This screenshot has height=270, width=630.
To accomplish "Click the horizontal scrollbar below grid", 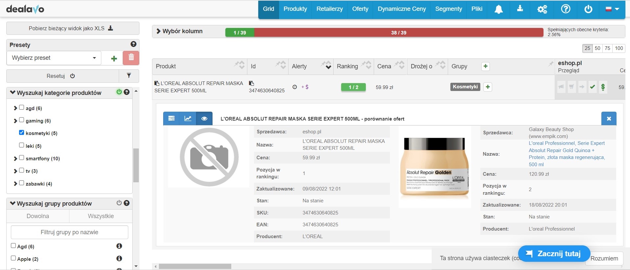I will pos(195,266).
